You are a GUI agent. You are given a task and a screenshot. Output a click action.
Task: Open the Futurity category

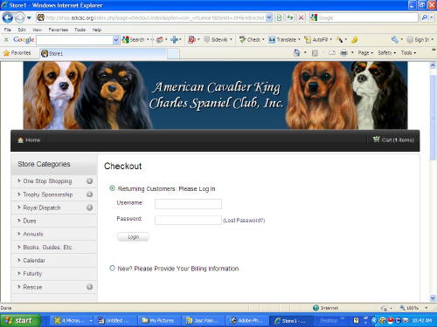click(x=32, y=274)
